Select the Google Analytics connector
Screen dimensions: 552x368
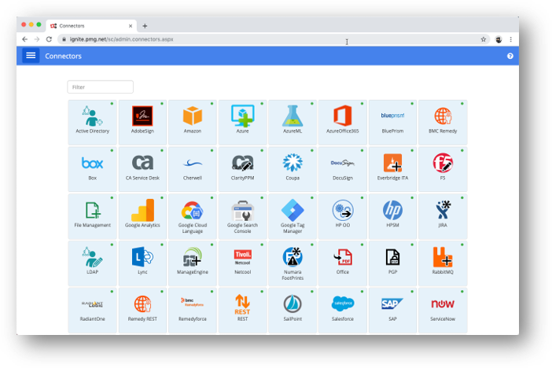tap(142, 216)
